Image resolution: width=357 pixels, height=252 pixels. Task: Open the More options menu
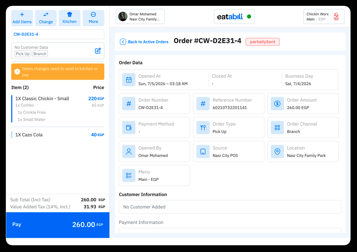click(93, 18)
